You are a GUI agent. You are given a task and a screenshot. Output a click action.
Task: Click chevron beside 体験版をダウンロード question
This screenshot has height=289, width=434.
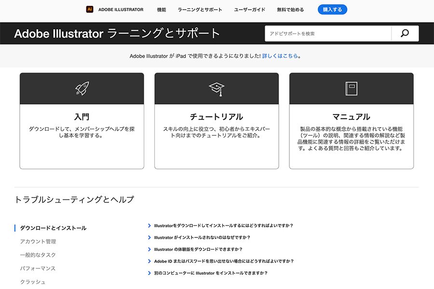click(x=149, y=250)
